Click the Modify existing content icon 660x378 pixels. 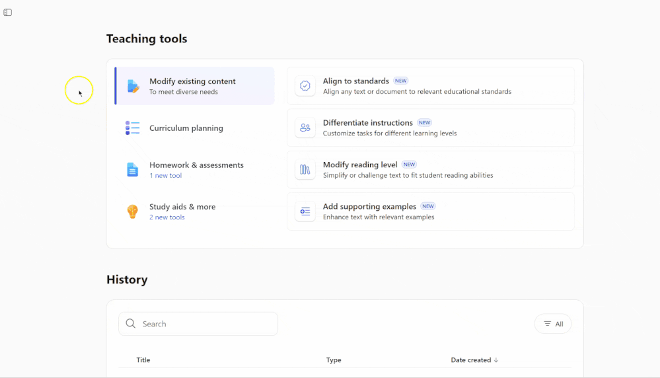[x=133, y=86]
